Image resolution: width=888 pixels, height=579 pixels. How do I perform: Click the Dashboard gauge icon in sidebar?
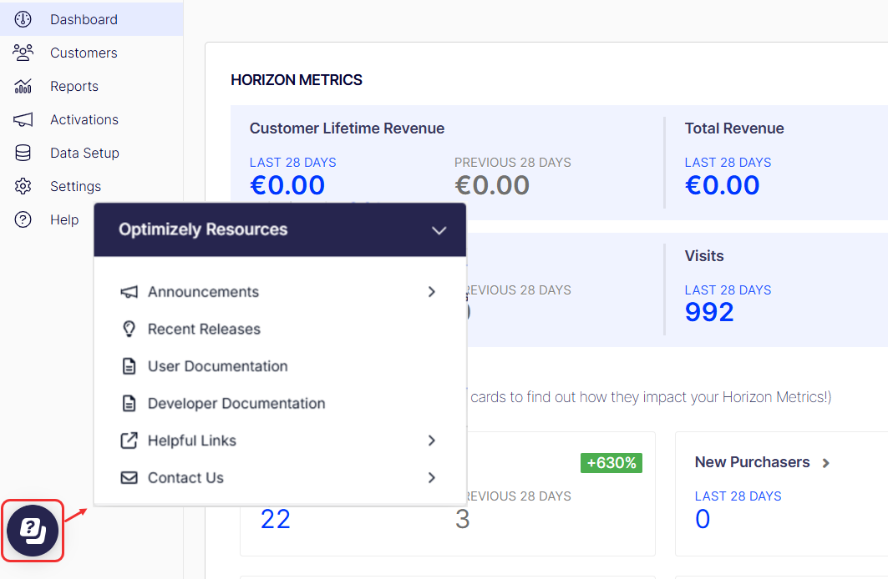coord(23,19)
